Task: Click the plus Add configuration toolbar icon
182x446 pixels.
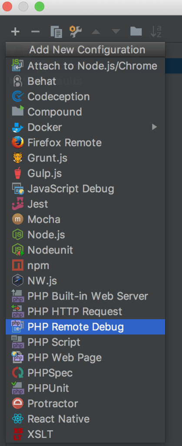Action: click(15, 31)
